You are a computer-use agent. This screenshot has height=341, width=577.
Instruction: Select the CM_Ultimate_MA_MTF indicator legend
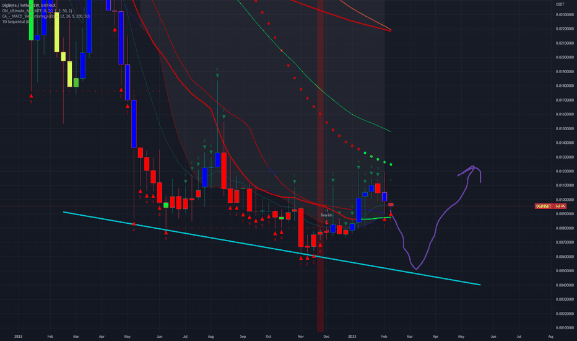(37, 11)
